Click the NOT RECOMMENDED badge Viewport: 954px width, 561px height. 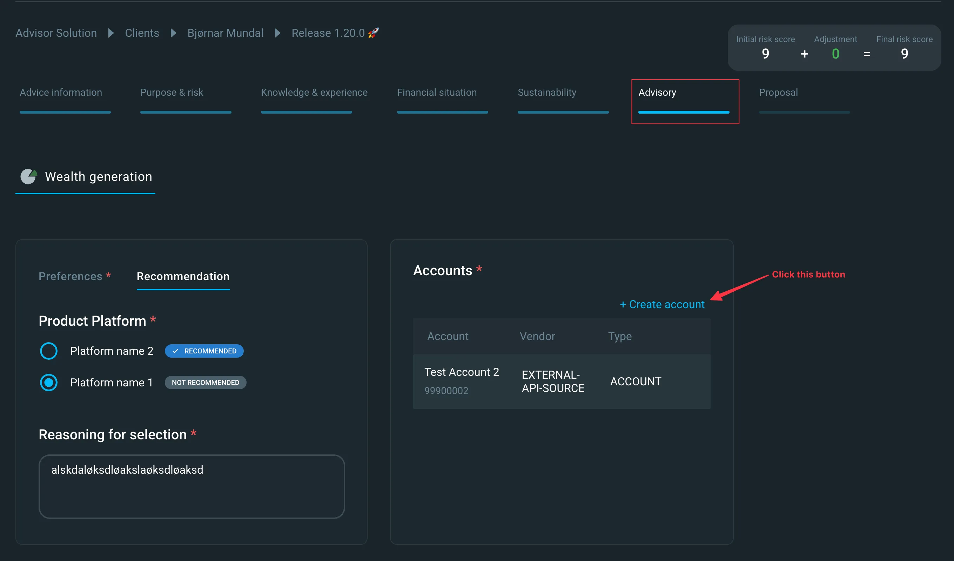click(206, 382)
